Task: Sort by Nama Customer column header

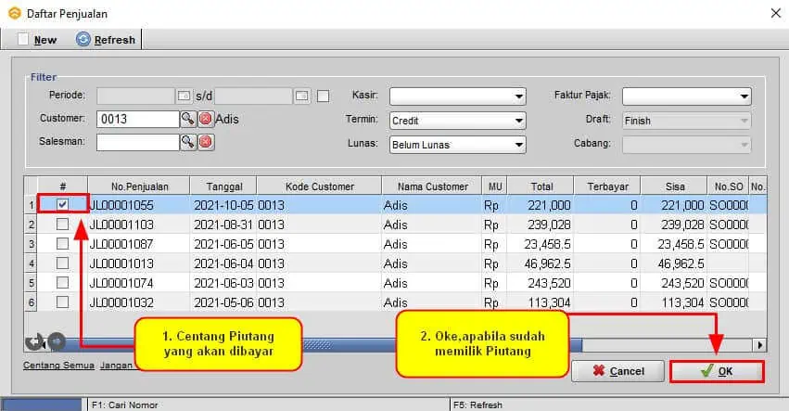Action: coord(432,186)
